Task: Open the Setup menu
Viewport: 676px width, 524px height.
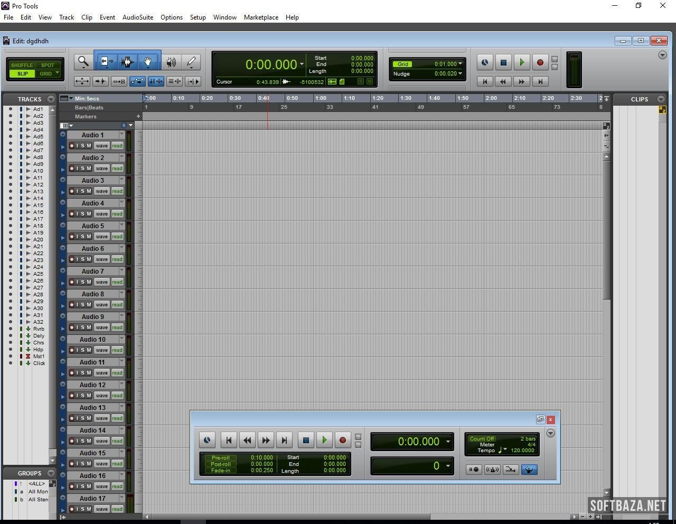Action: point(198,17)
